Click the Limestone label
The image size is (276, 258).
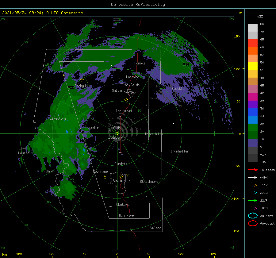pyautogui.click(x=58, y=118)
